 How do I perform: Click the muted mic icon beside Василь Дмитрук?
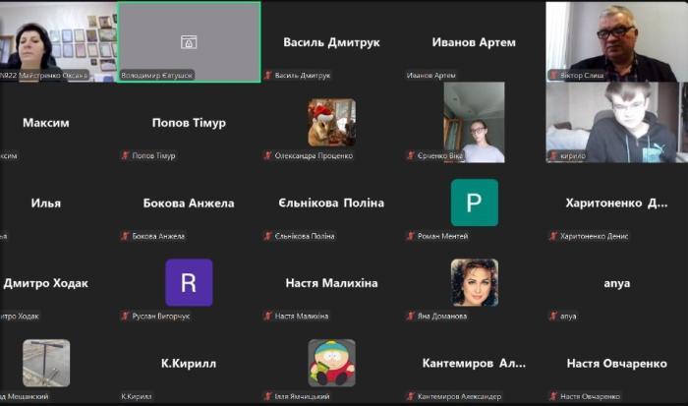coord(266,75)
